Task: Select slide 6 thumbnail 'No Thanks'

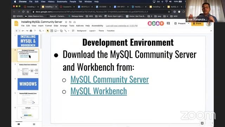Action: (28, 113)
